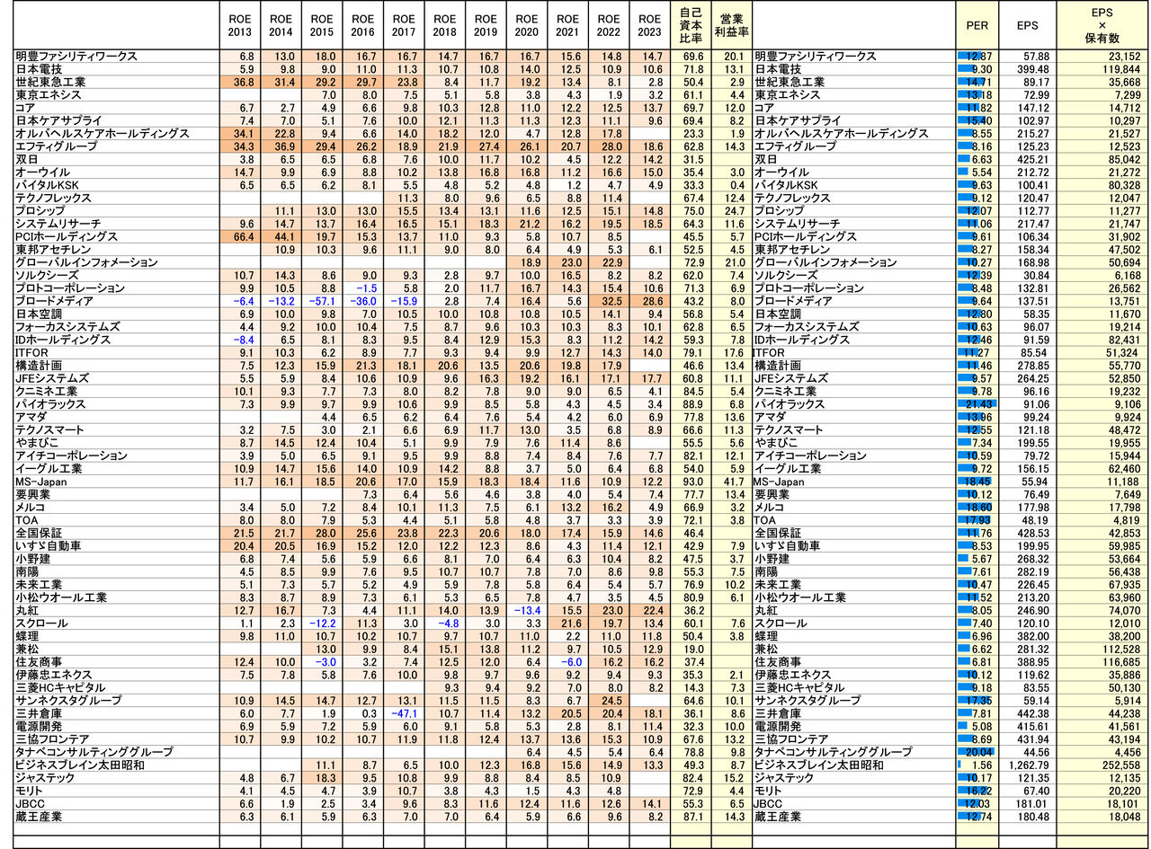
Task: Select プロシップ 営業利益率 value 24.7
Action: pos(735,210)
